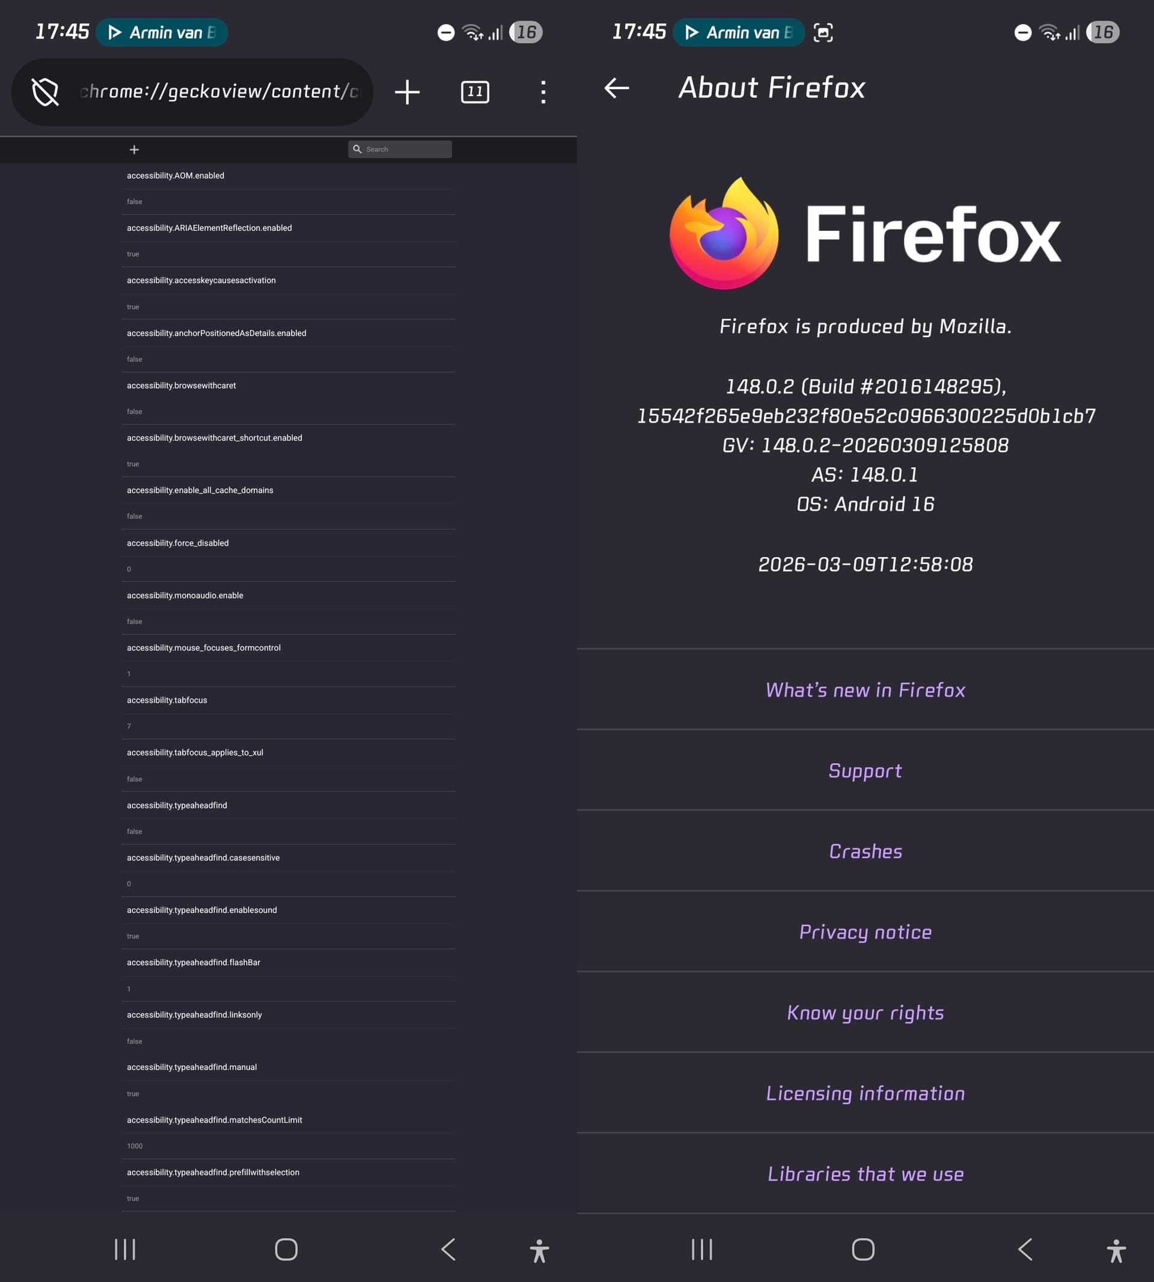The height and width of the screenshot is (1282, 1154).
Task: Open the Crashes link
Action: click(865, 851)
